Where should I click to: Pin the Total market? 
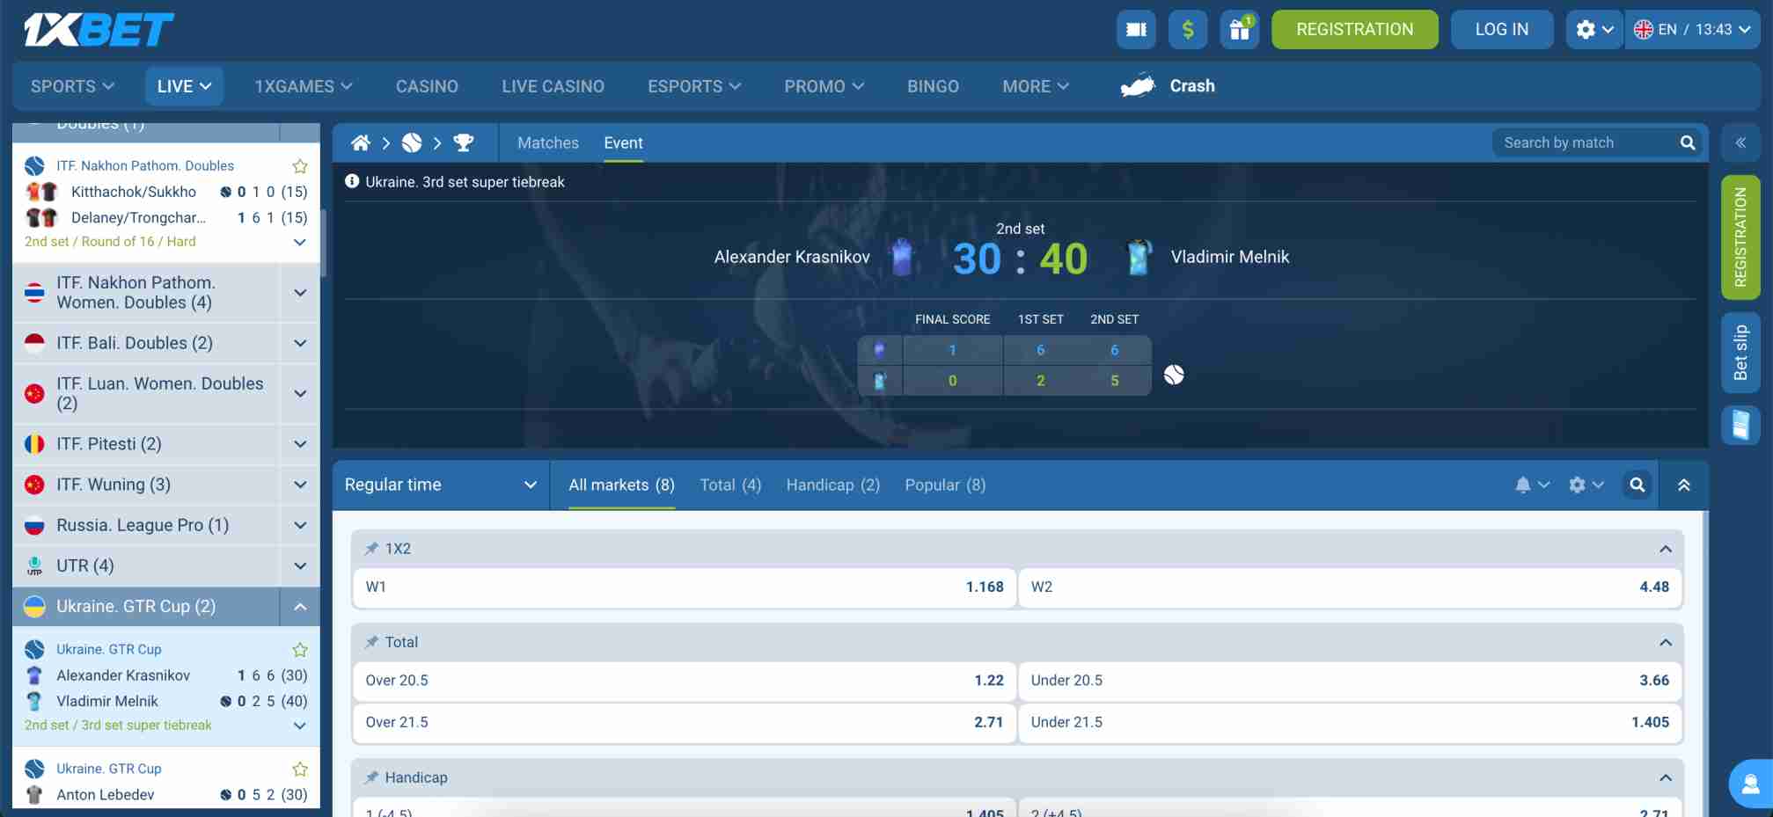pyautogui.click(x=371, y=642)
